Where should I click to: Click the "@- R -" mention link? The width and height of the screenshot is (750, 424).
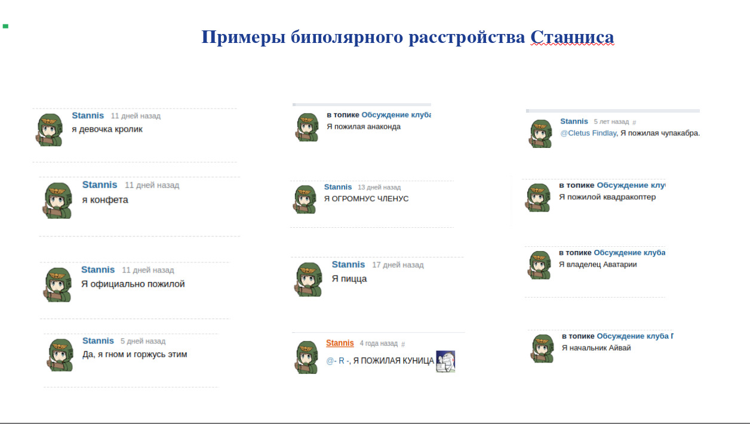click(337, 361)
